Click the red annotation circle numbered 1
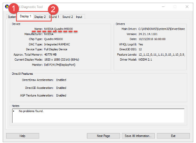Viewport: 196px width, 143px height. [14, 8]
